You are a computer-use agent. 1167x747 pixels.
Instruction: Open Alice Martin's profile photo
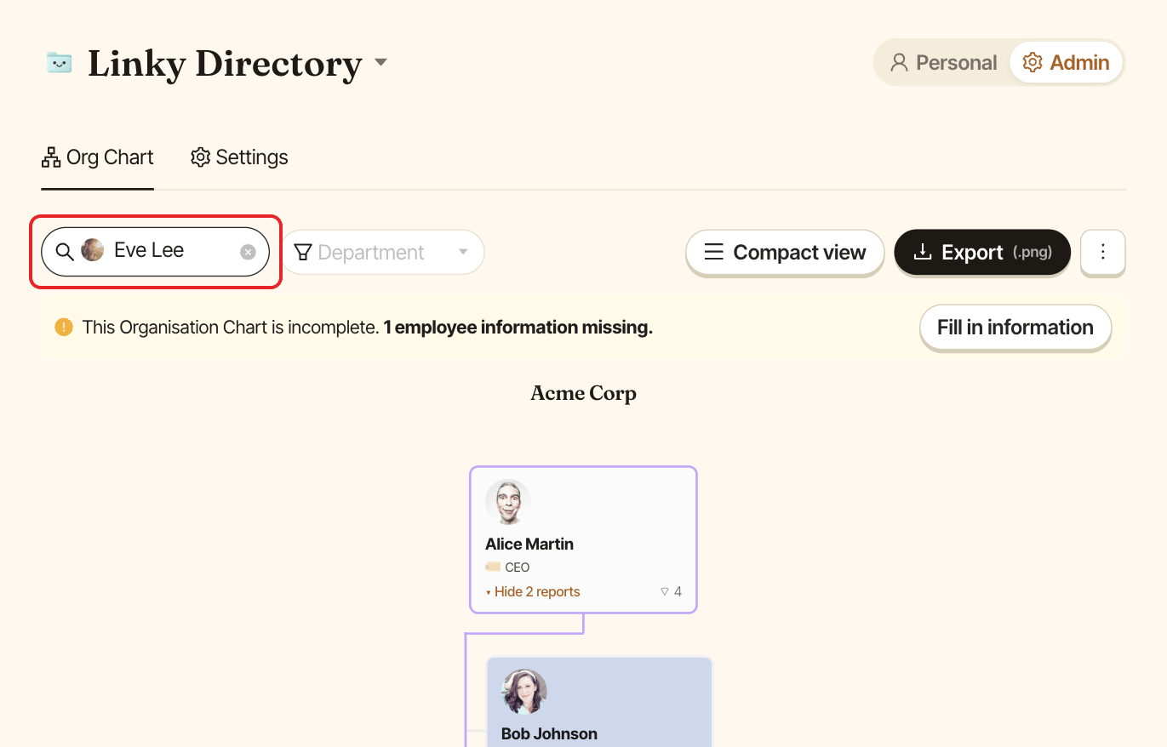coord(508,503)
